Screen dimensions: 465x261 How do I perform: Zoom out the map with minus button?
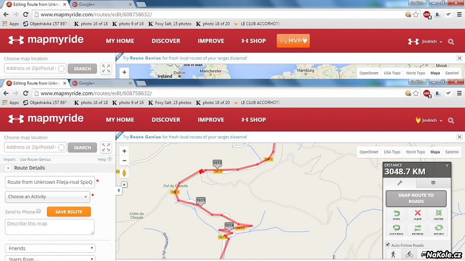tap(124, 160)
